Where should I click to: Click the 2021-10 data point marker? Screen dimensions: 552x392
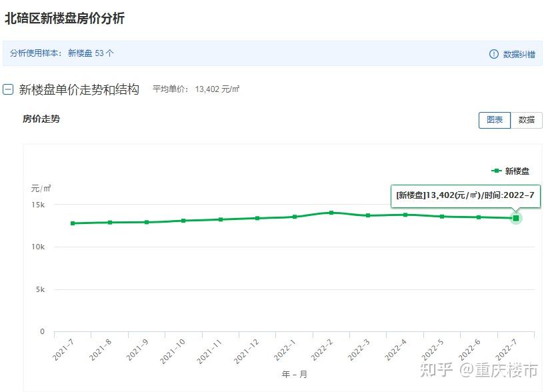pyautogui.click(x=183, y=221)
